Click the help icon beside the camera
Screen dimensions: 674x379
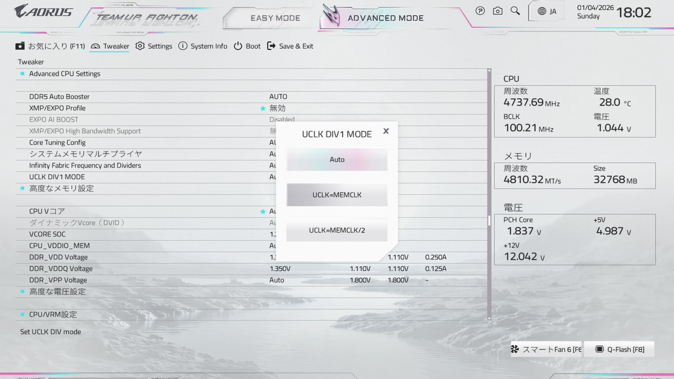pos(480,11)
